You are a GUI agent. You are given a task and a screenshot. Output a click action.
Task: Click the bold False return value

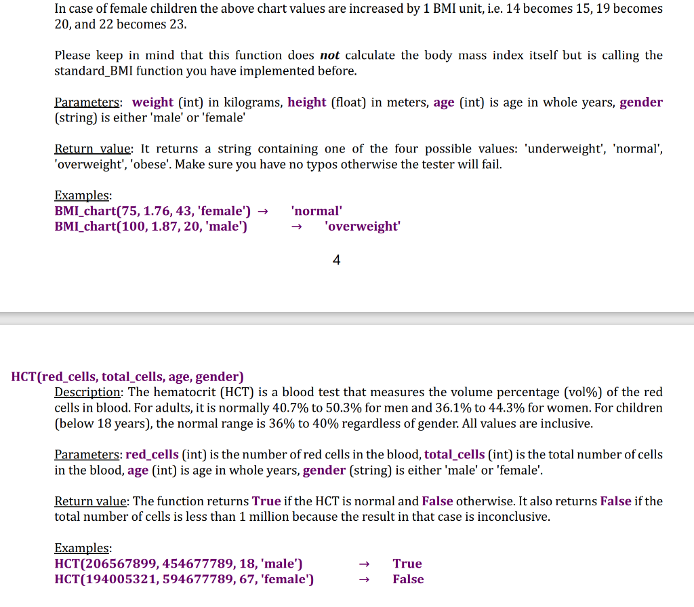(x=437, y=501)
